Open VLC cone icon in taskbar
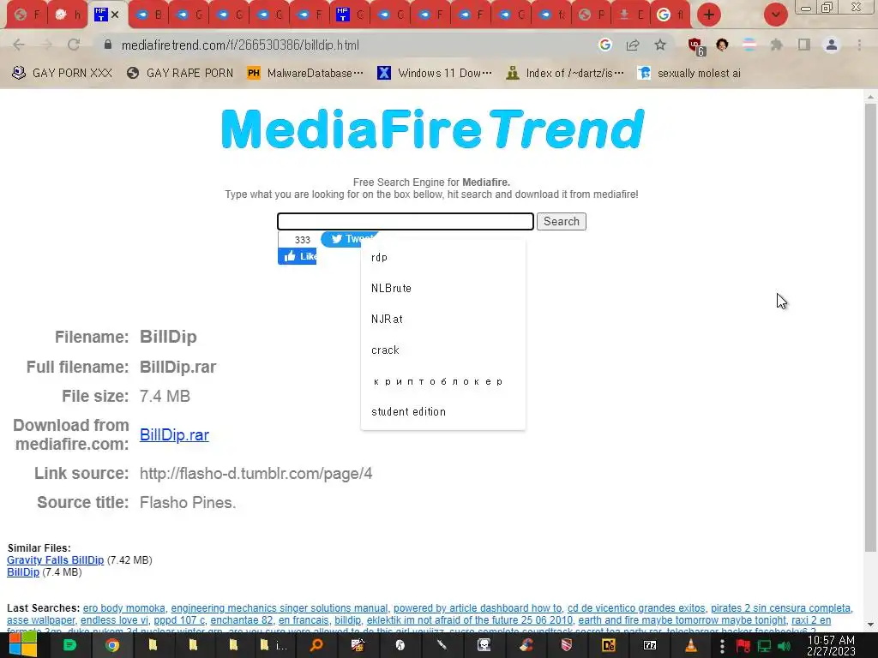The height and width of the screenshot is (658, 878). click(691, 646)
